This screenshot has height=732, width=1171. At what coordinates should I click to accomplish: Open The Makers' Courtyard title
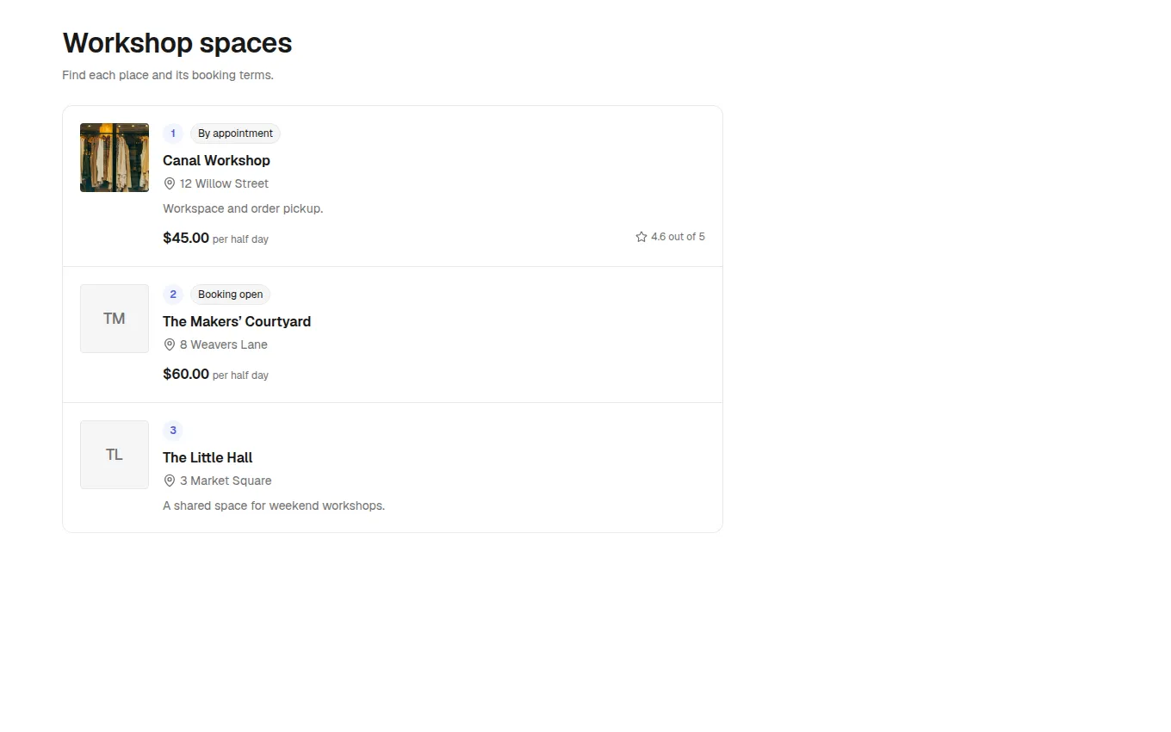237,321
